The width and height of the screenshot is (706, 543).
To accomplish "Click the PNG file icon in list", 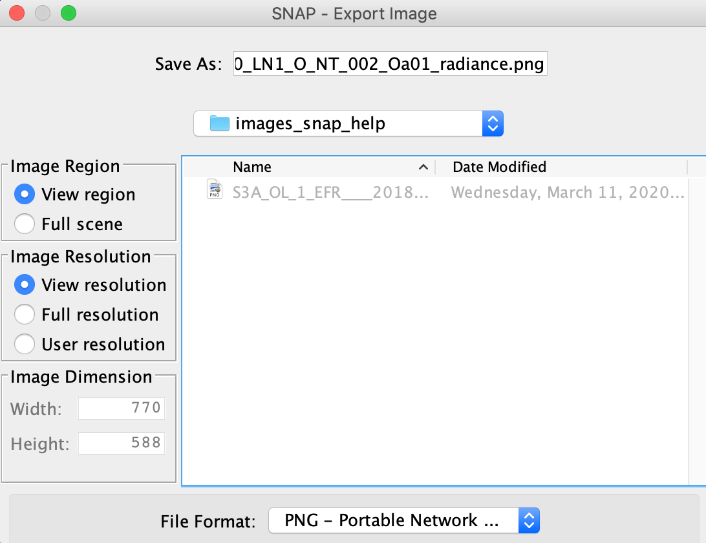I will tap(215, 190).
